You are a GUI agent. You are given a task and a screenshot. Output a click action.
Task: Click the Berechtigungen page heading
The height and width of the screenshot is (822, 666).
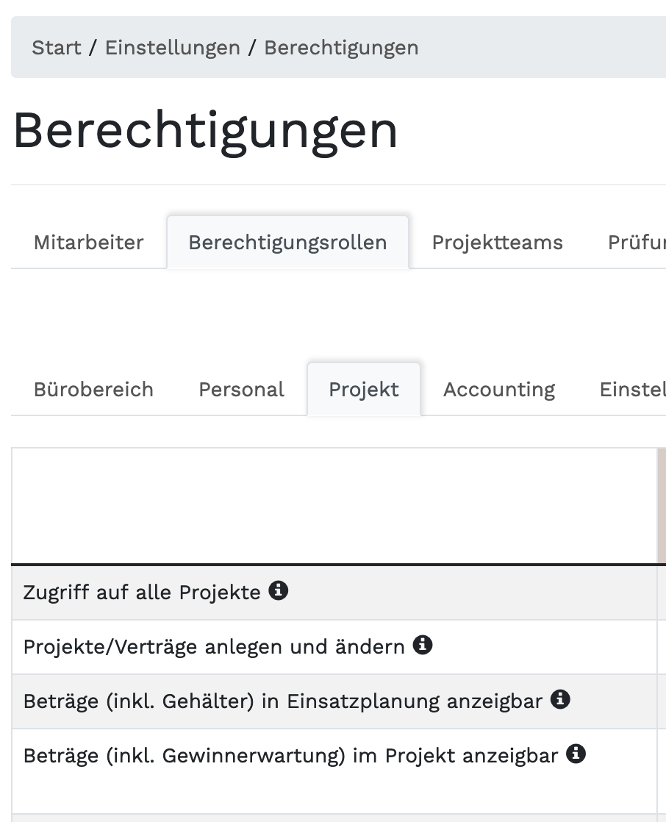(205, 131)
